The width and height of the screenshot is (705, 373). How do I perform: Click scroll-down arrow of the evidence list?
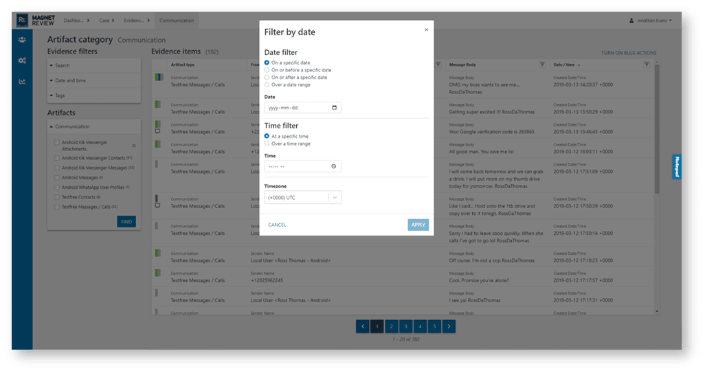point(657,311)
